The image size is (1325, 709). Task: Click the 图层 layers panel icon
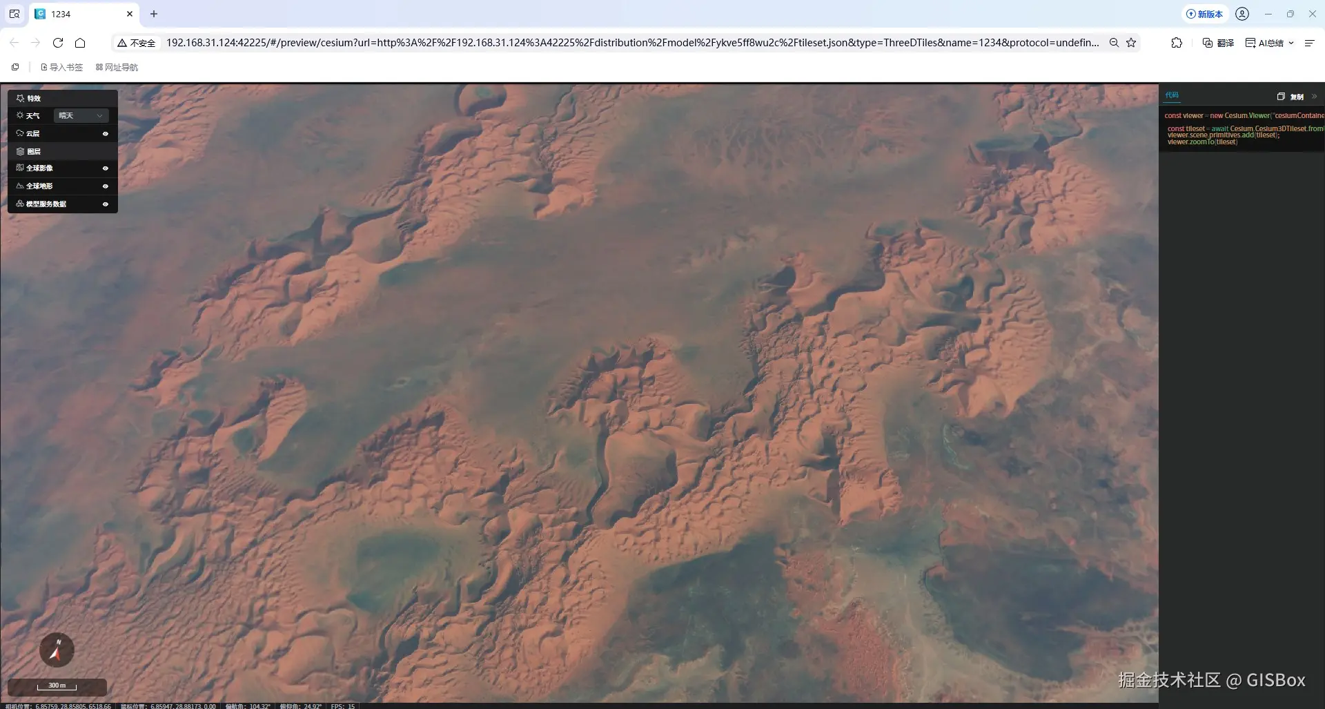(x=20, y=151)
